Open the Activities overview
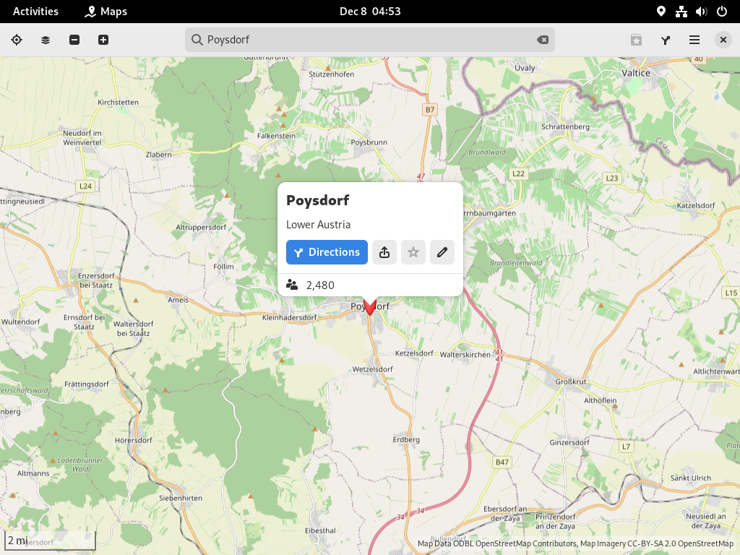740x555 pixels. (35, 12)
